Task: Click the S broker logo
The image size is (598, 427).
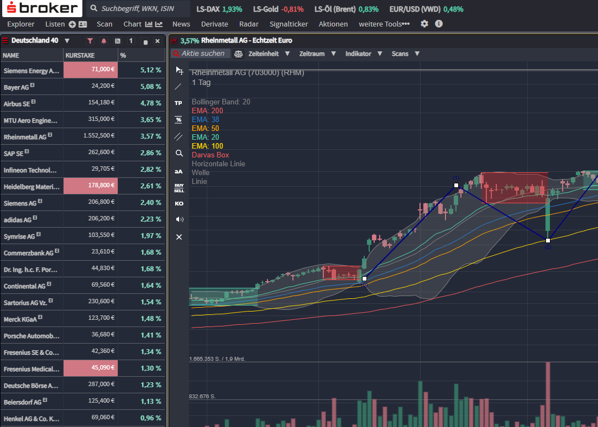Action: pos(42,8)
